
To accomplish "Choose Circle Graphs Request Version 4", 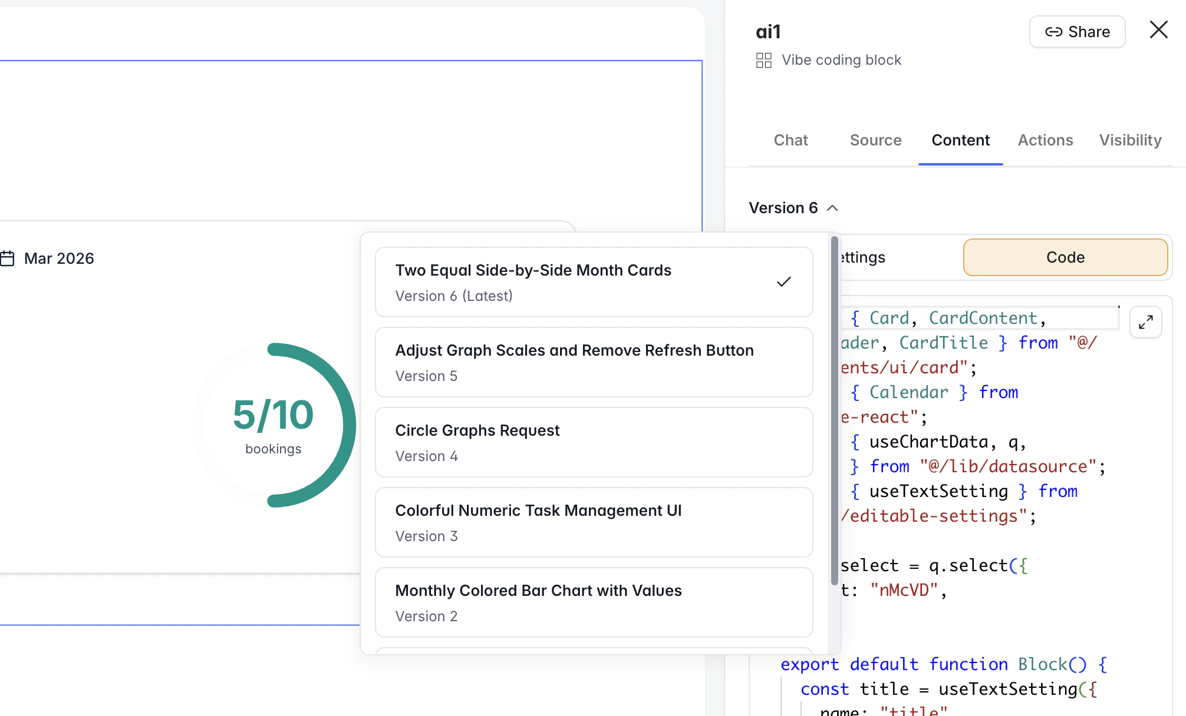I will (594, 442).
